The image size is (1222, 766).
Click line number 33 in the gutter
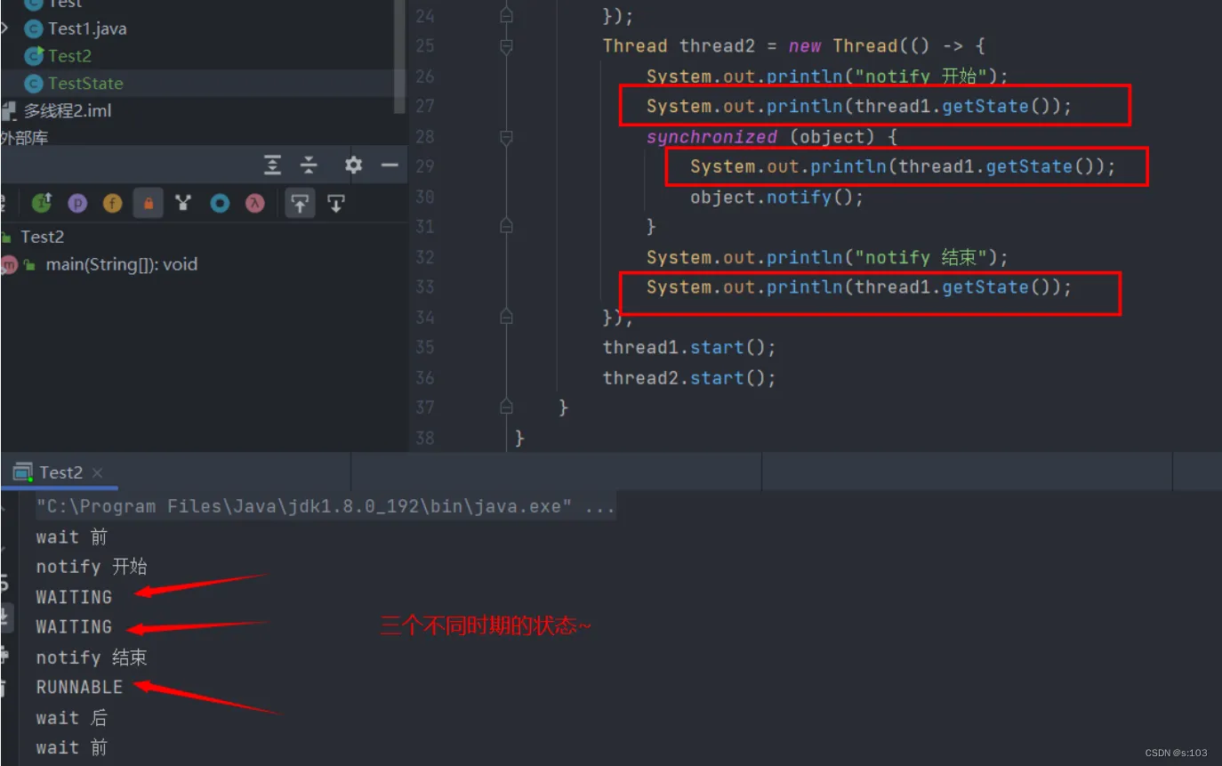click(425, 287)
